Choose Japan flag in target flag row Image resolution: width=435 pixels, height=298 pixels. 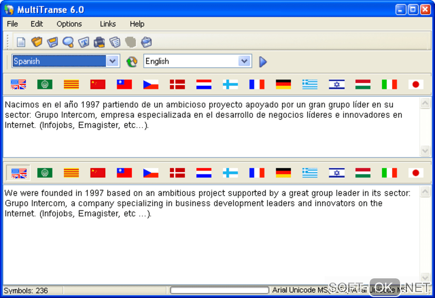[415, 173]
